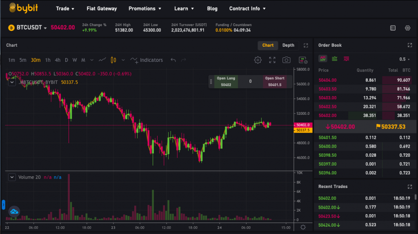The height and width of the screenshot is (234, 418).
Task: Click ask price 50404.00 in order book
Action: (x=327, y=80)
